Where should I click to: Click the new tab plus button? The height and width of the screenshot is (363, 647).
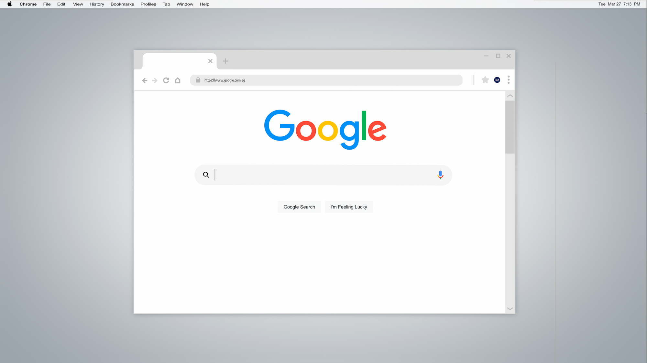point(226,61)
